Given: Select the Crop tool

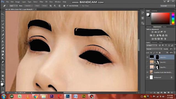Looking at the screenshot, I should pyautogui.click(x=3, y=28).
